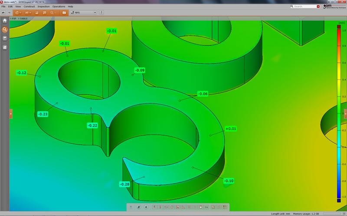The image size is (347, 216).
Task: Expand the zoom tool dropdown in toolbar
Action: click(x=53, y=13)
